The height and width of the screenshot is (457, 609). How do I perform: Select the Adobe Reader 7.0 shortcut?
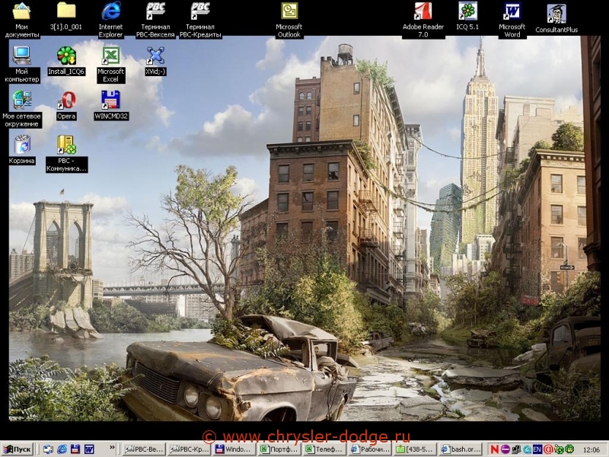423,21
